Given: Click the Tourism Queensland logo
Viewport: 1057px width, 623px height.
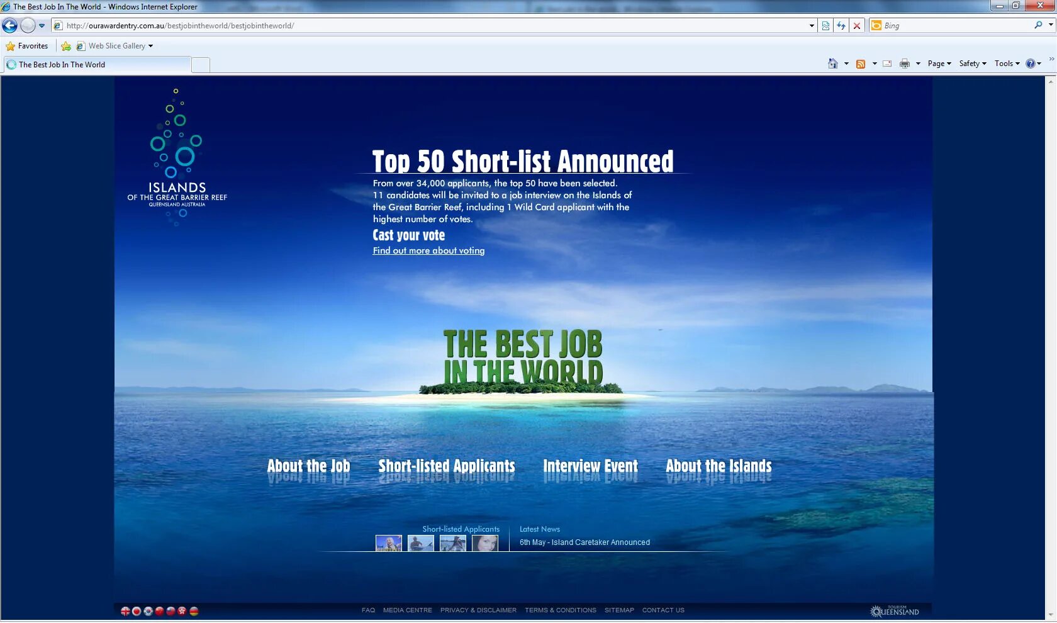Looking at the screenshot, I should click(x=895, y=611).
